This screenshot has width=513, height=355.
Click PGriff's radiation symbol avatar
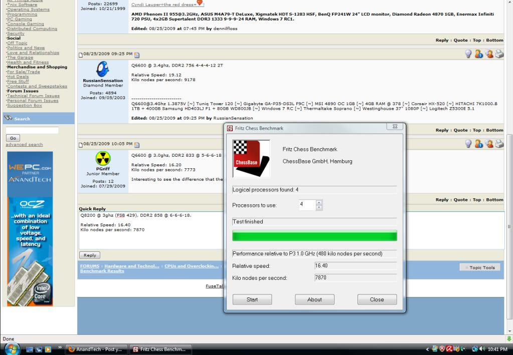pyautogui.click(x=103, y=158)
